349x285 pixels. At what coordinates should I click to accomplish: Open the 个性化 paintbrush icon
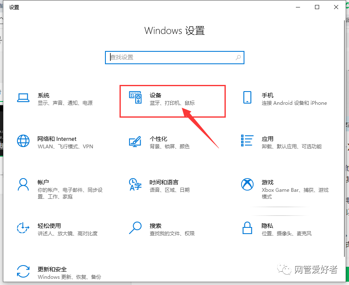[135, 141]
